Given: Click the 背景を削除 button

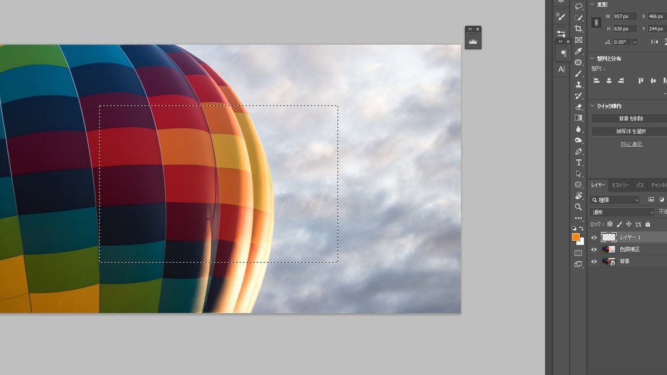Looking at the screenshot, I should (x=631, y=118).
